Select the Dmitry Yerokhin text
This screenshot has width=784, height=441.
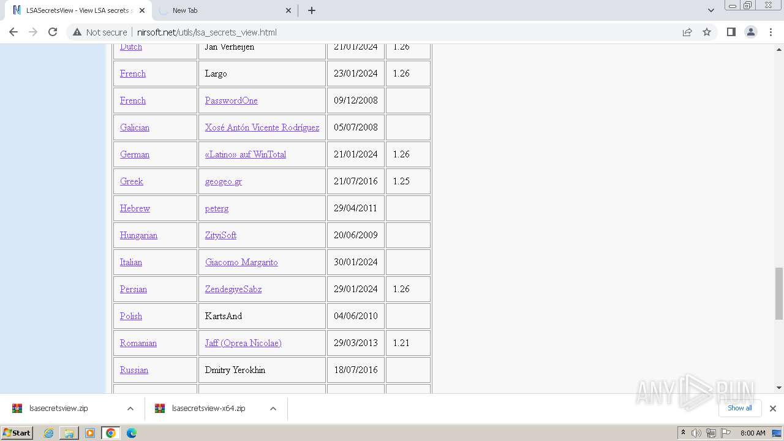click(x=235, y=370)
